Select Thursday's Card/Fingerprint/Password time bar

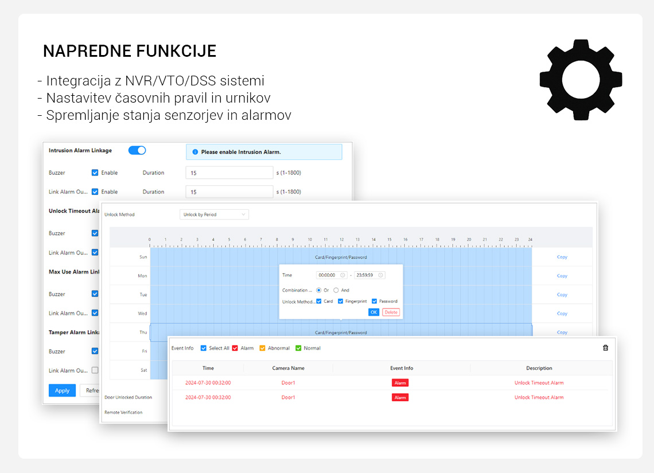341,333
